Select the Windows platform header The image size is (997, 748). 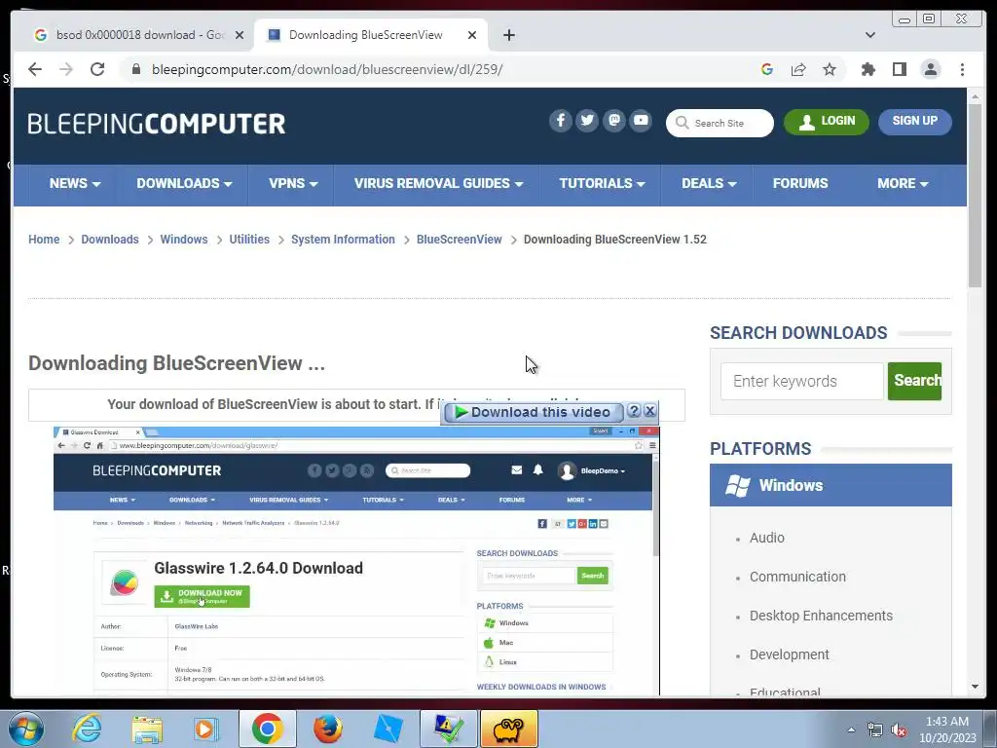tap(831, 485)
